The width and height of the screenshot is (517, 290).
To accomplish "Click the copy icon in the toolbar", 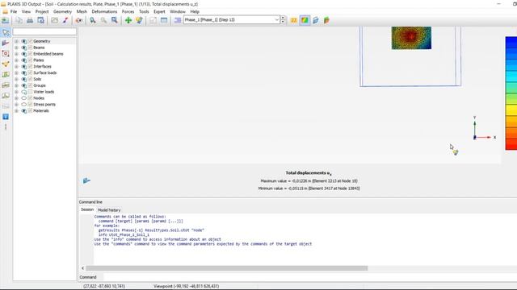I will (x=19, y=20).
